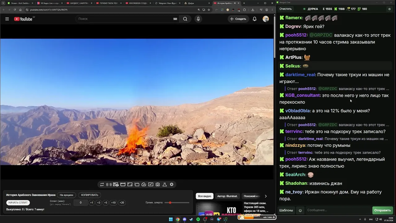
Task: Take a screenshot with the camera icon
Action: pos(158,185)
